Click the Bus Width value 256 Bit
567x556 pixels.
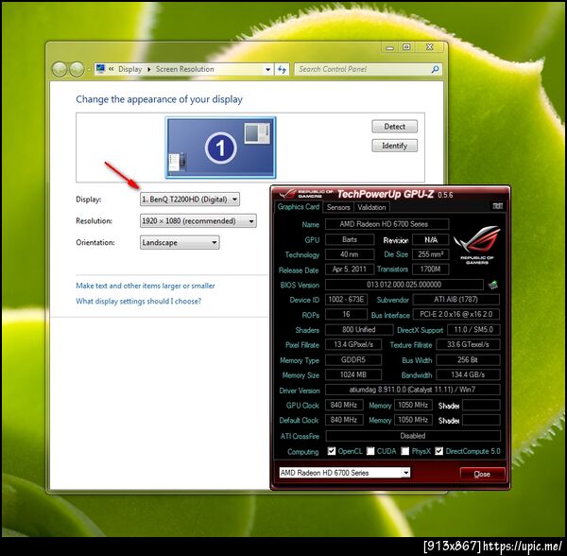pos(469,360)
